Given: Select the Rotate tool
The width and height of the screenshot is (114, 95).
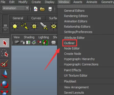Looking at the screenshot, I should [x=5, y=84].
